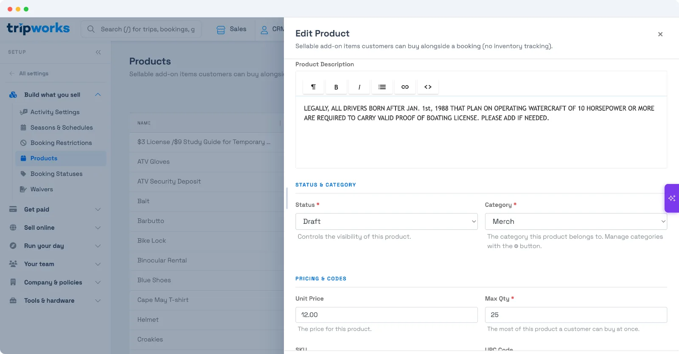Click the Company & policies building icon

pos(13,282)
